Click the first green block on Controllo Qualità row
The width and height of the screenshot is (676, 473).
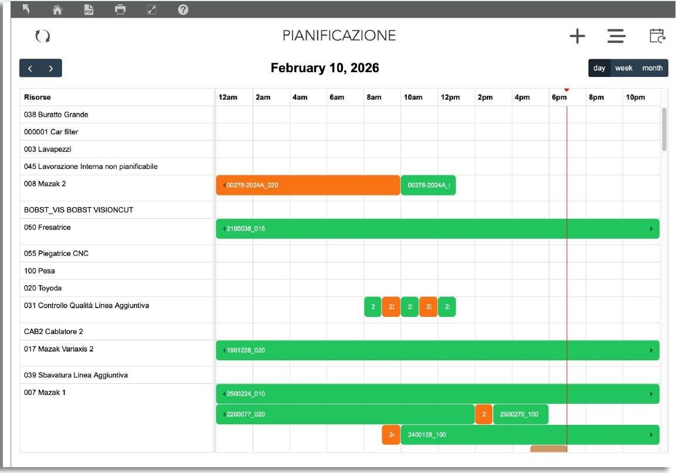[373, 307]
